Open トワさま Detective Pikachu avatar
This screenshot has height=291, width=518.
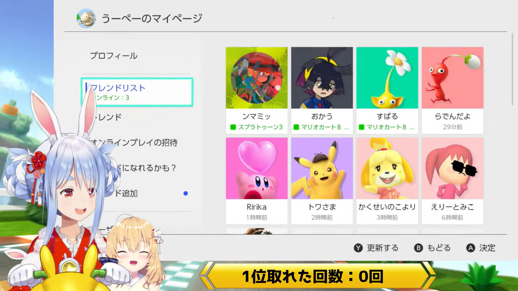322,169
